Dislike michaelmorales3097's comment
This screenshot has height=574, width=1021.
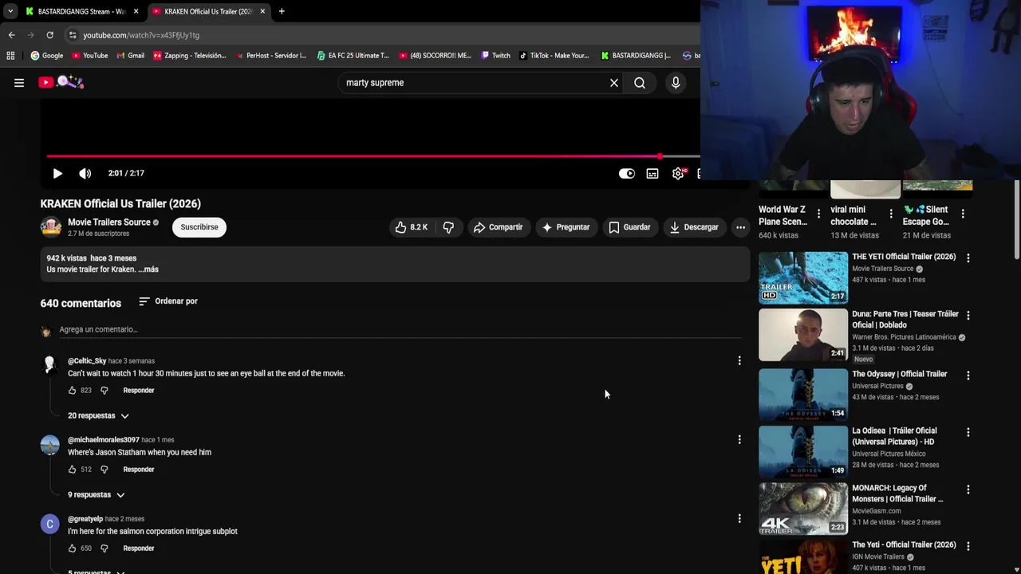point(104,470)
